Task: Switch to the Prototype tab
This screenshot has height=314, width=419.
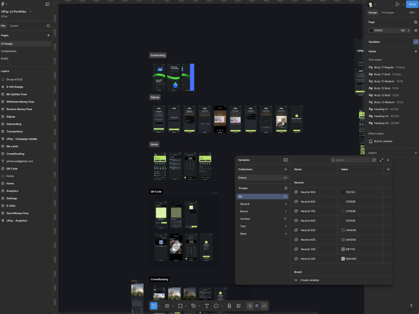Action: pyautogui.click(x=388, y=13)
